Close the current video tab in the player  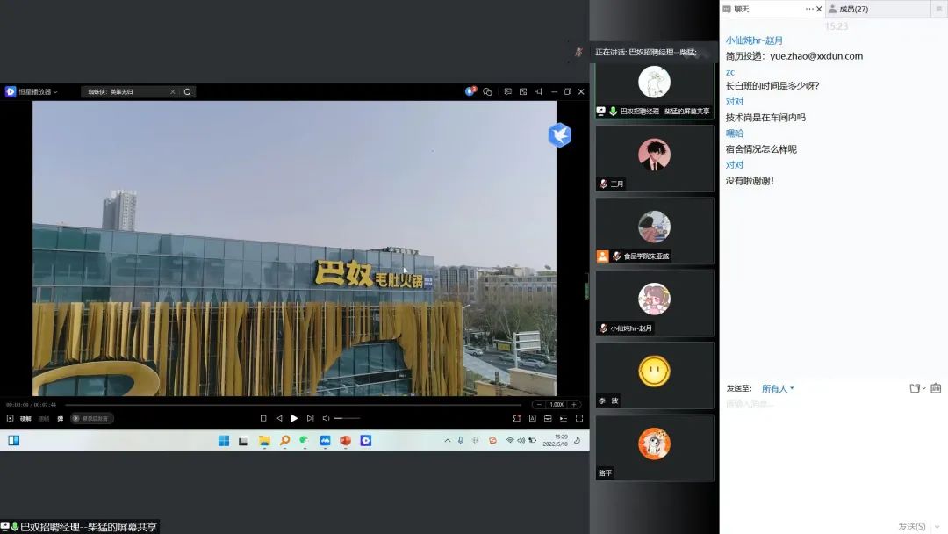point(172,91)
